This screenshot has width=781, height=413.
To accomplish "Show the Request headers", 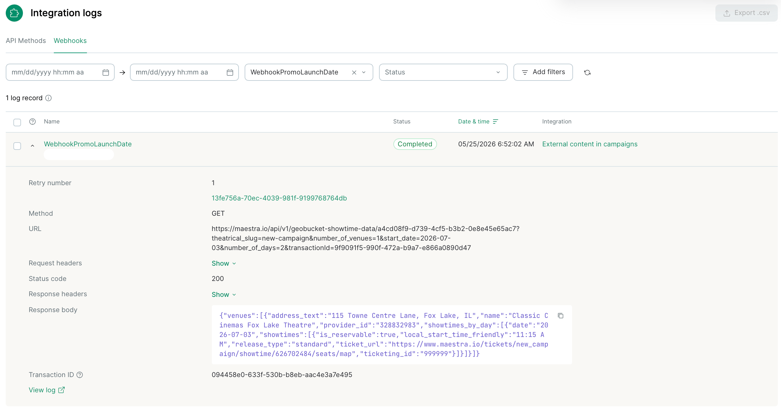I will (224, 263).
